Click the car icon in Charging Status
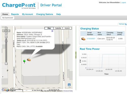 [83, 39]
